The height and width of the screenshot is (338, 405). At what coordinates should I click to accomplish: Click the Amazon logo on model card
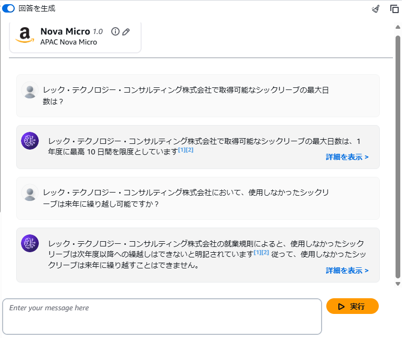pyautogui.click(x=25, y=35)
